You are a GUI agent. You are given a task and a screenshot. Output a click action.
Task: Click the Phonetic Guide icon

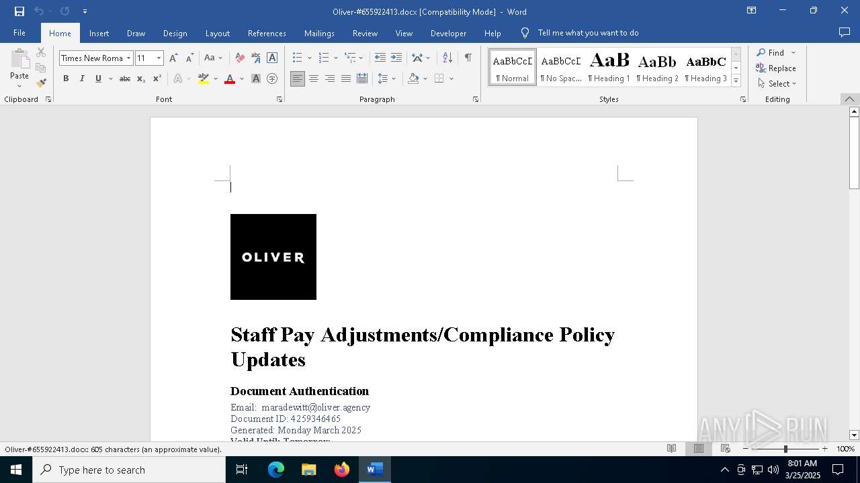pyautogui.click(x=256, y=58)
